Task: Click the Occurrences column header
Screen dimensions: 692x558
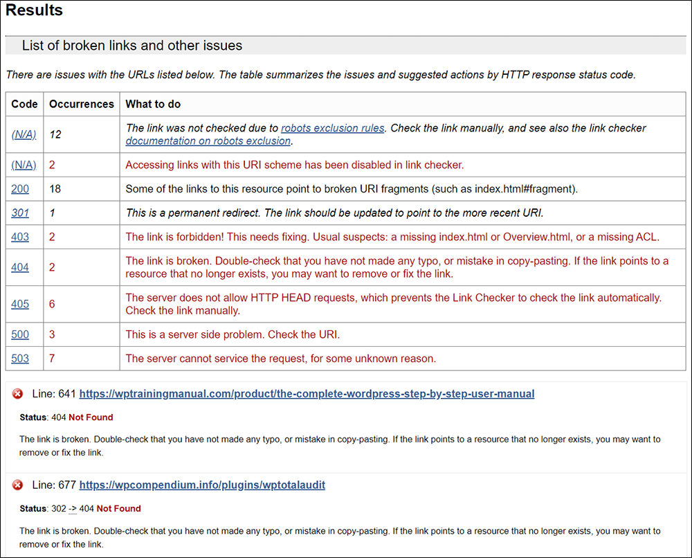Action: [x=81, y=104]
